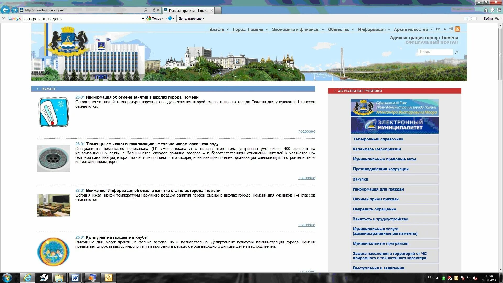Close the 'Главная страница' tab

click(212, 10)
